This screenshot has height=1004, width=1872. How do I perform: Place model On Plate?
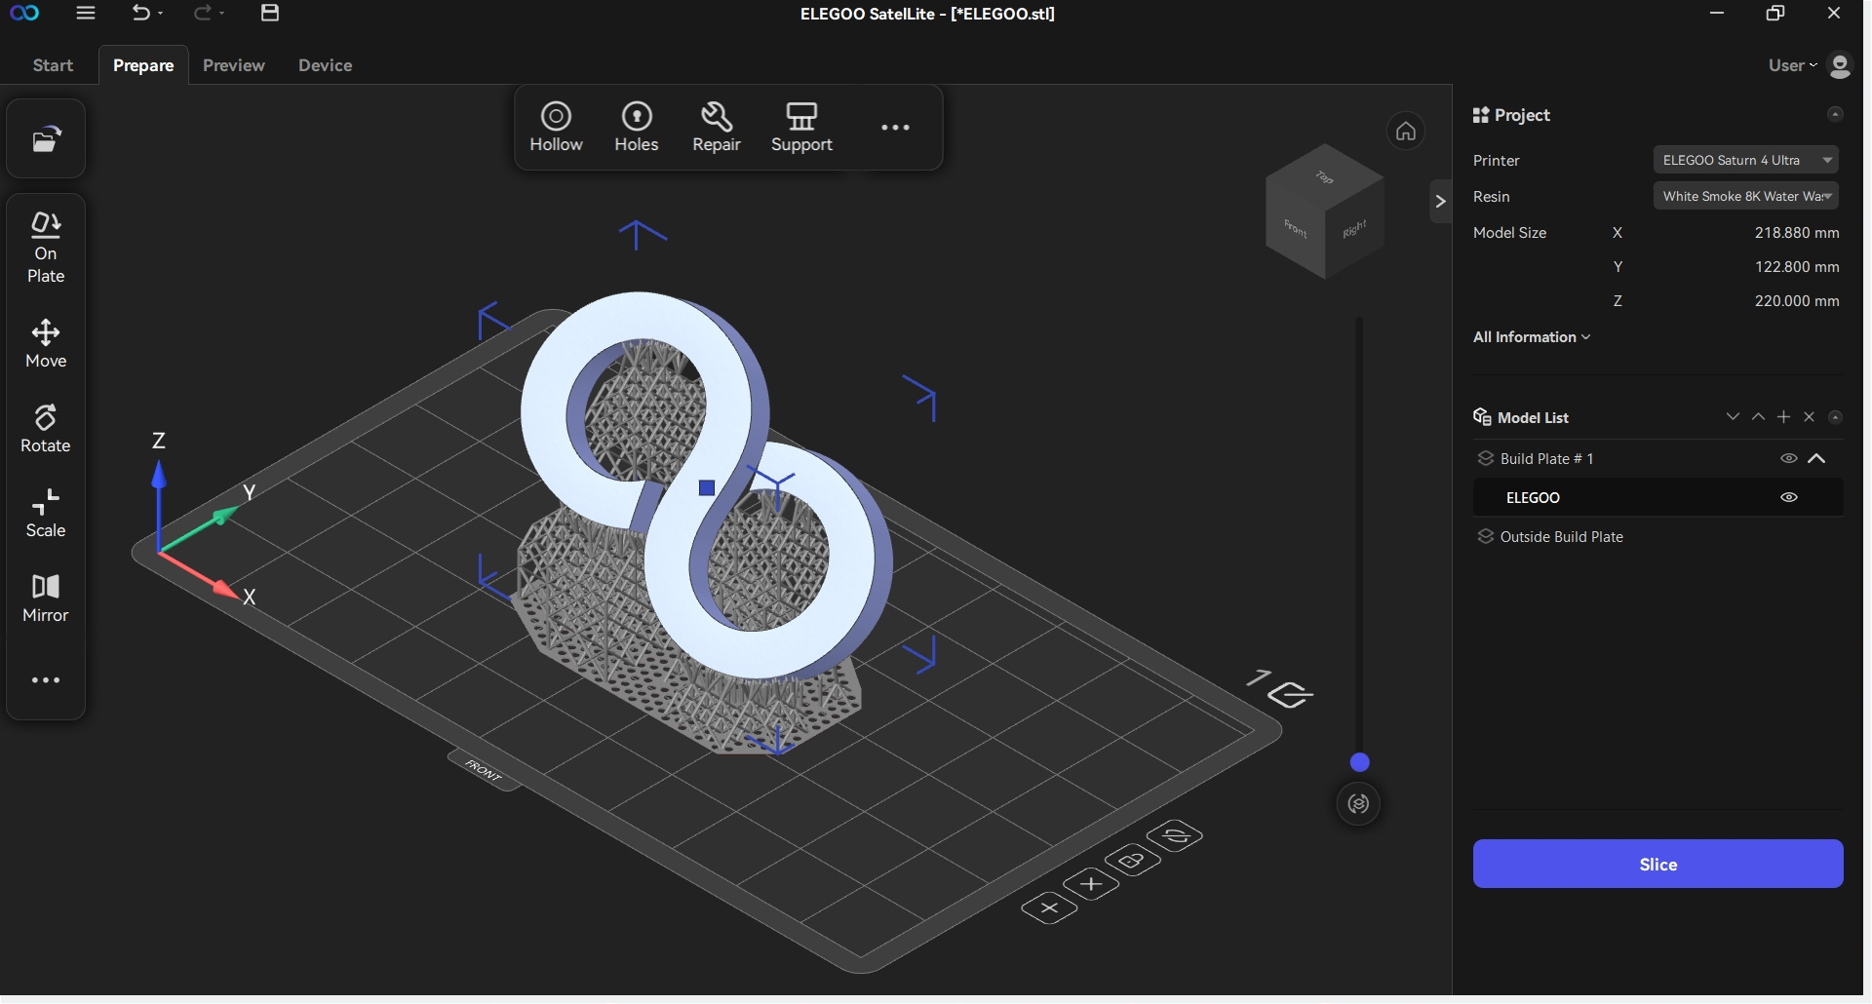tap(46, 248)
